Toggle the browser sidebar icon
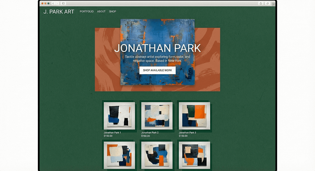This screenshot has height=171, width=315. coord(63,3)
